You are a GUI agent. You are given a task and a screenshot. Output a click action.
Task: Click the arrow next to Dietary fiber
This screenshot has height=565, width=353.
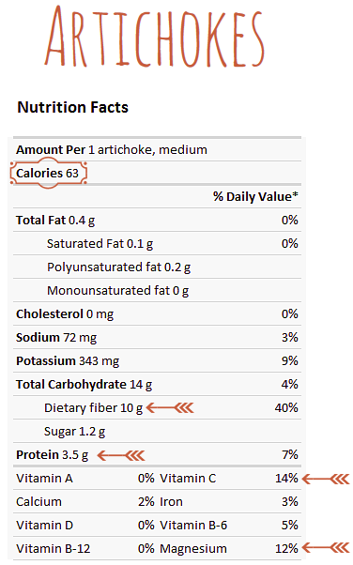(170, 408)
